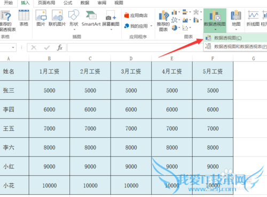Go to the 公式 tab
Image resolution: width=267 pixels, height=197 pixels.
(x=68, y=3)
